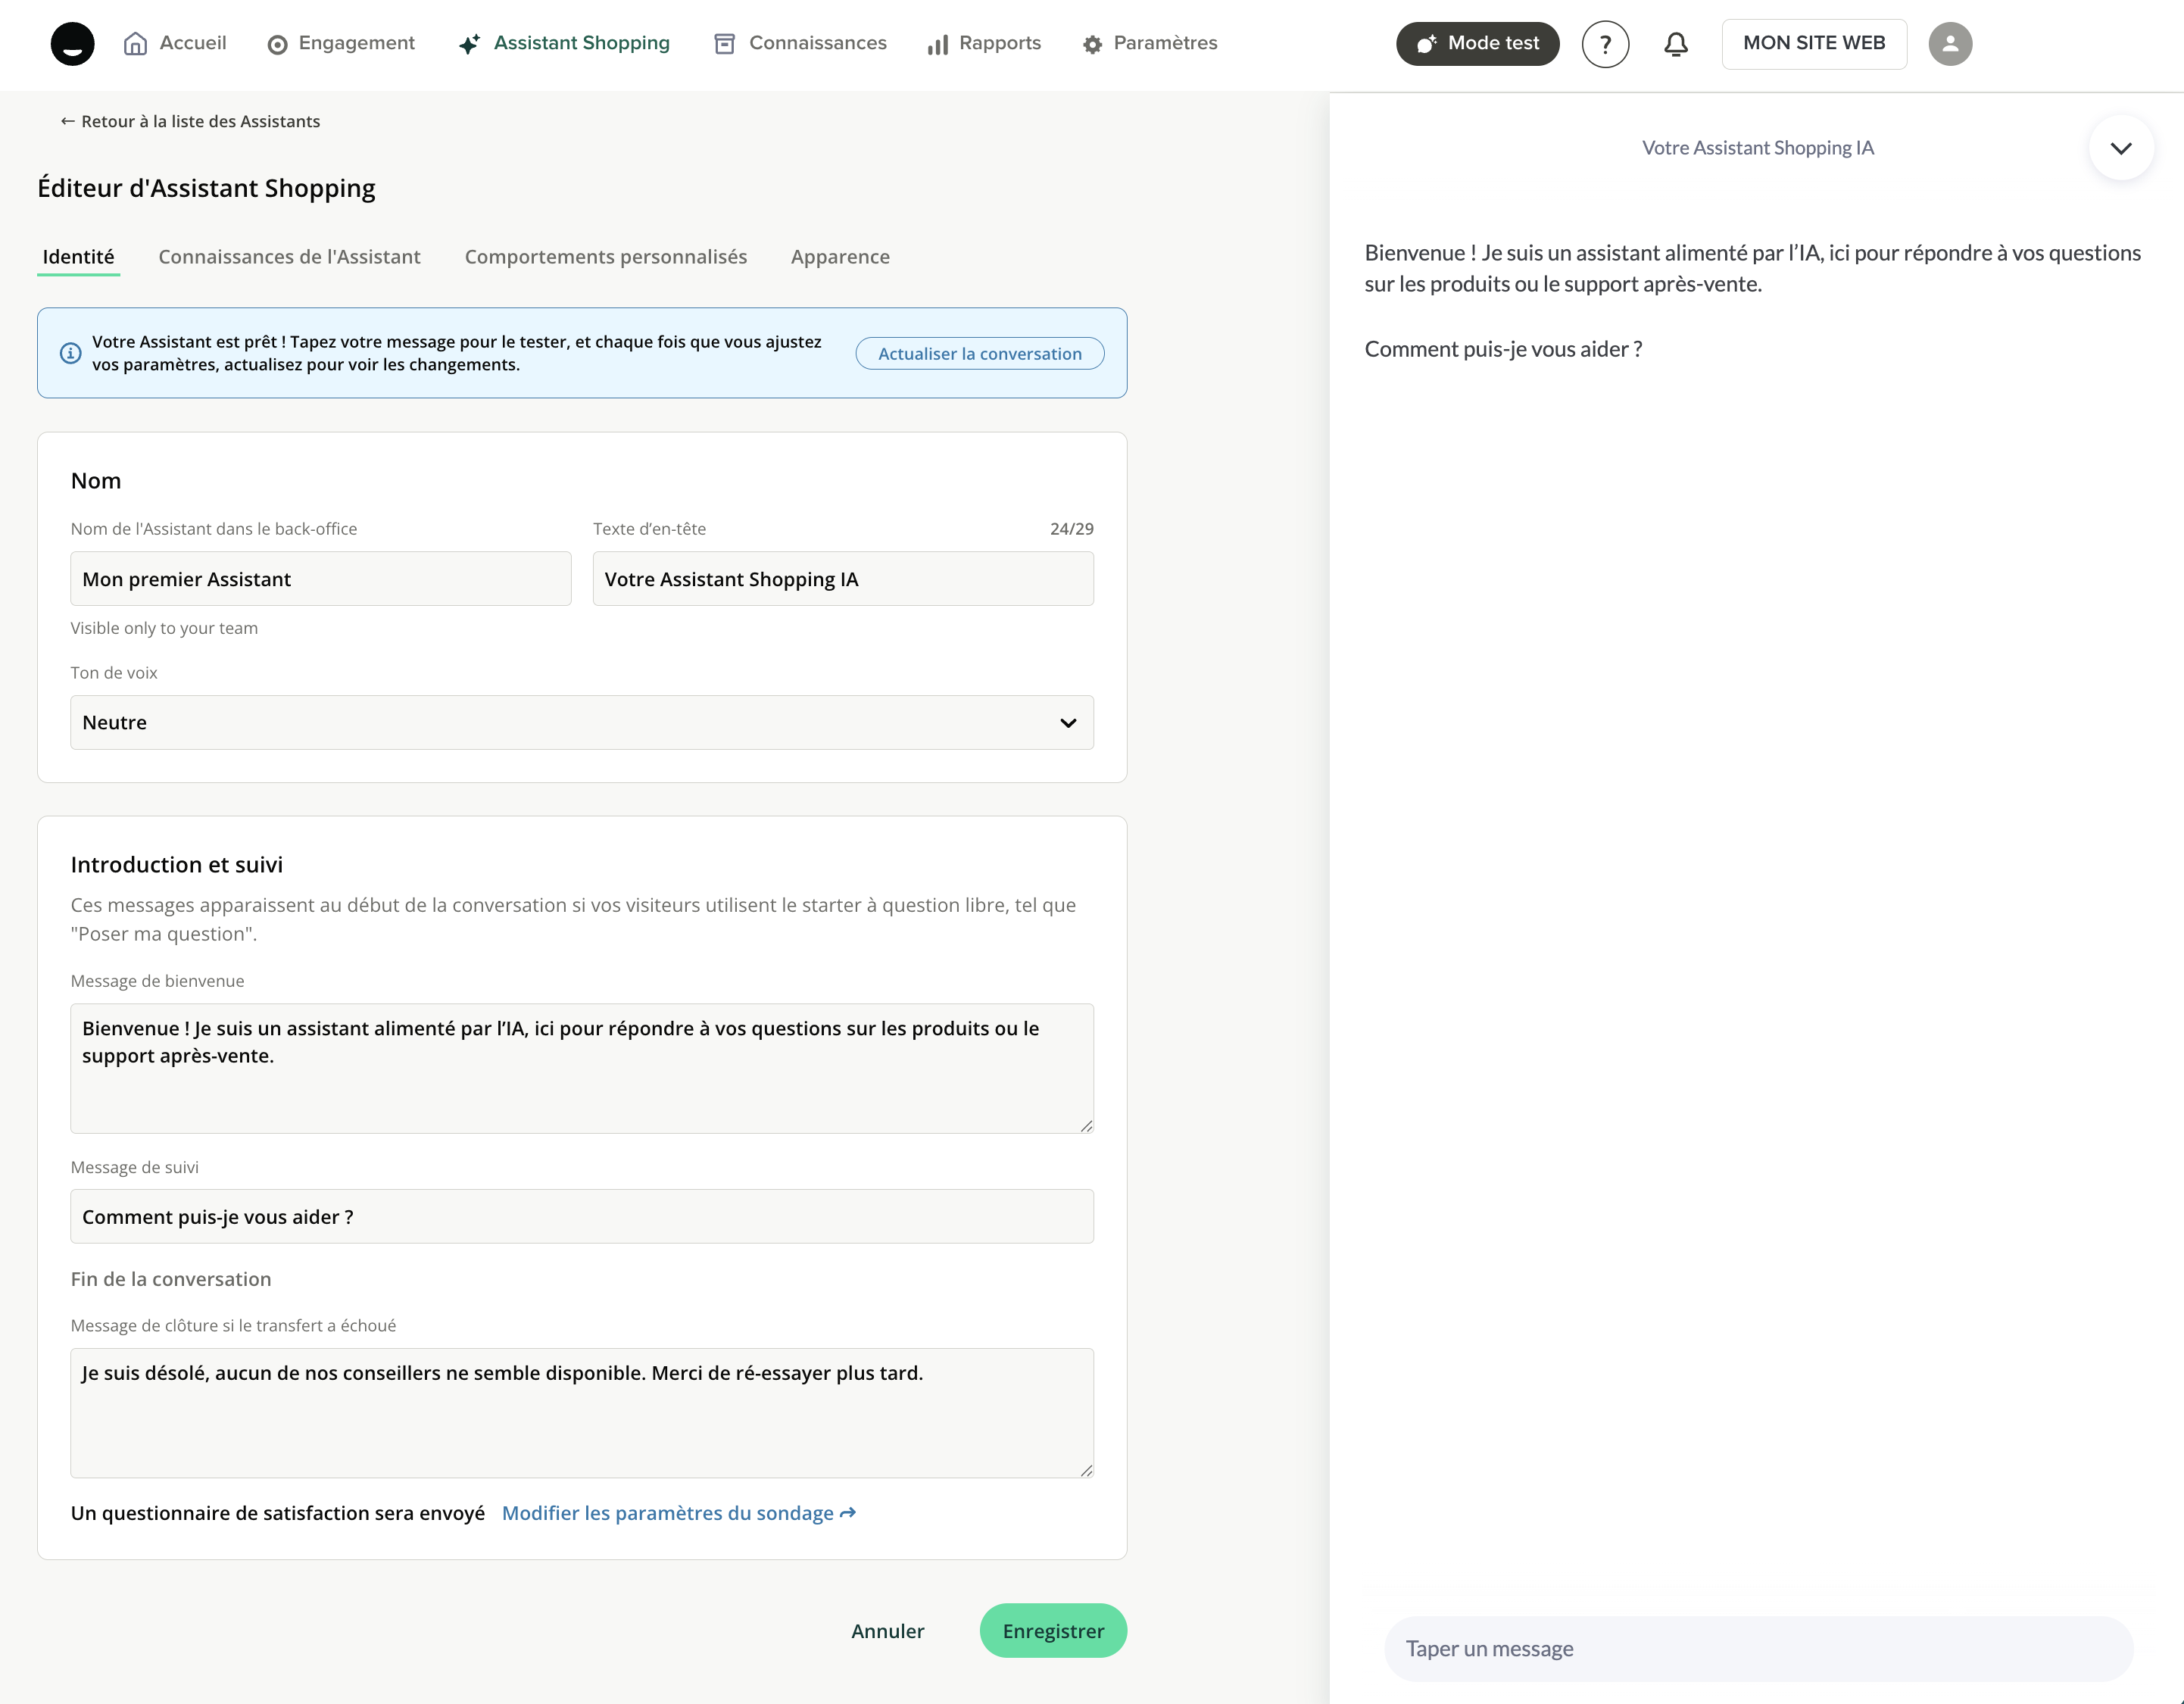Focus the back-office Assistant name field

tap(320, 579)
